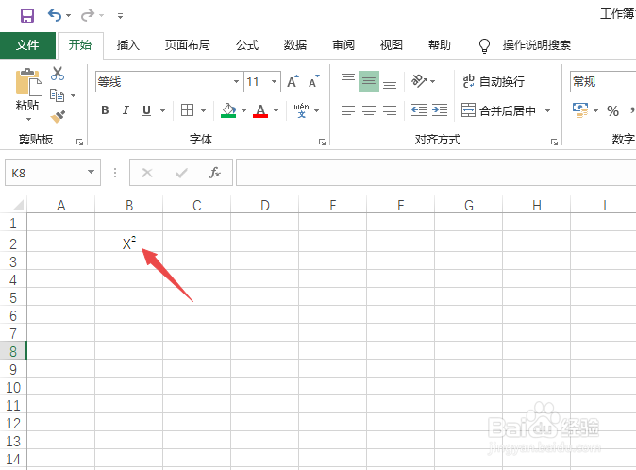Image resolution: width=636 pixels, height=470 pixels.
Task: Click Decrease Indent icon
Action: (x=419, y=110)
